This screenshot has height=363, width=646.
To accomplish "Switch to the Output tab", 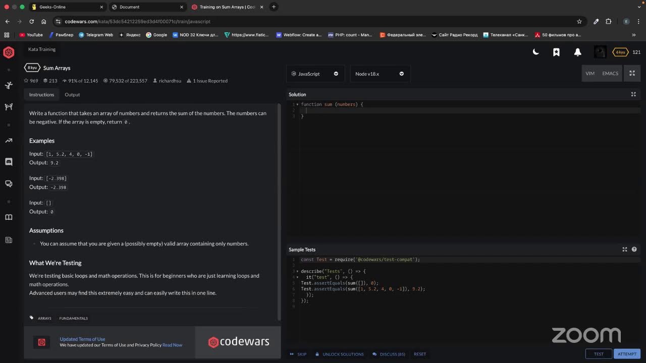I will (x=72, y=94).
